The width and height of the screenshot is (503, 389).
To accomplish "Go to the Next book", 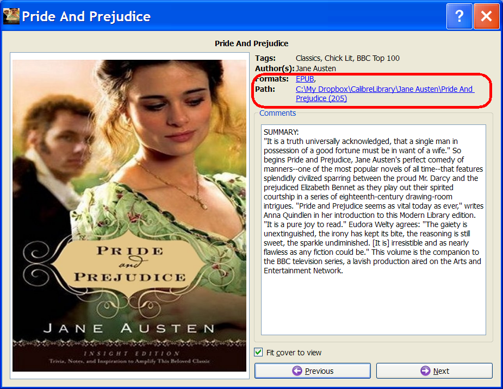I will (x=434, y=371).
